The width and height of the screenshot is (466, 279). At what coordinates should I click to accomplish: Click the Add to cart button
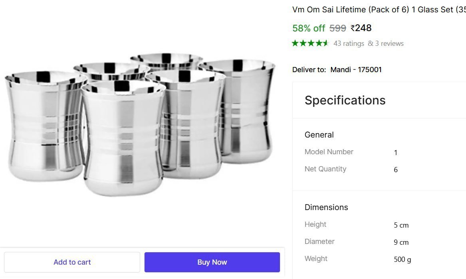pyautogui.click(x=72, y=262)
